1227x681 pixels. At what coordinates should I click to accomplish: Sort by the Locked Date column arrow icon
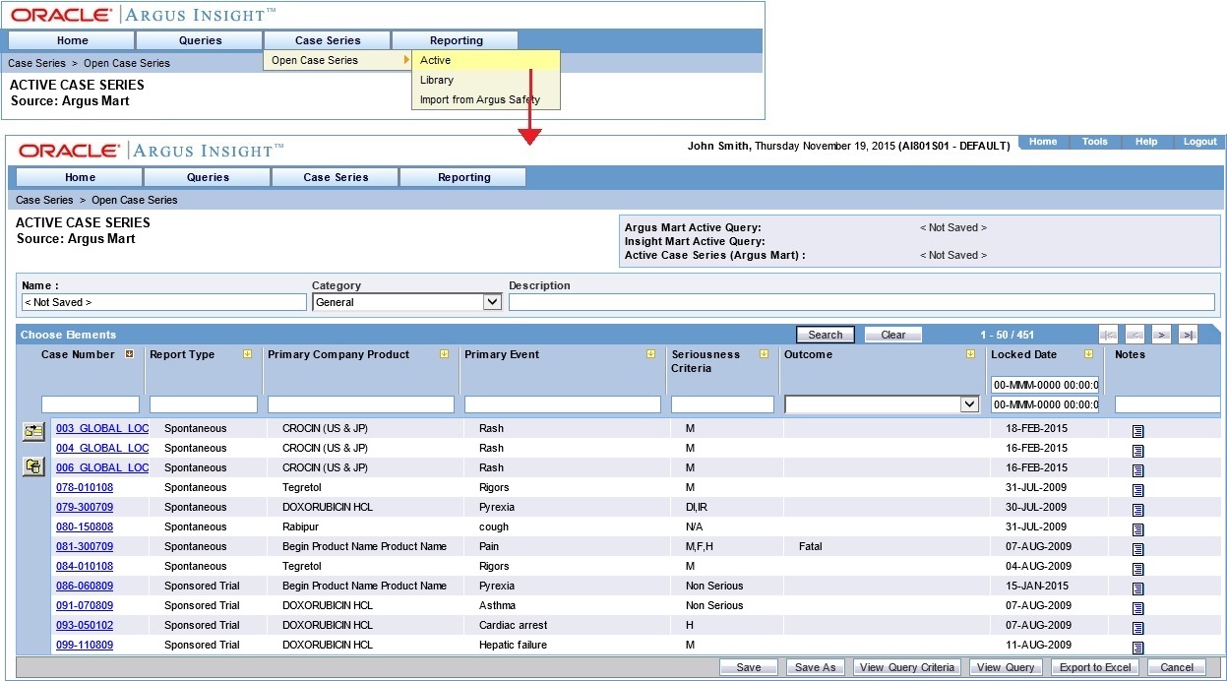coord(1088,354)
